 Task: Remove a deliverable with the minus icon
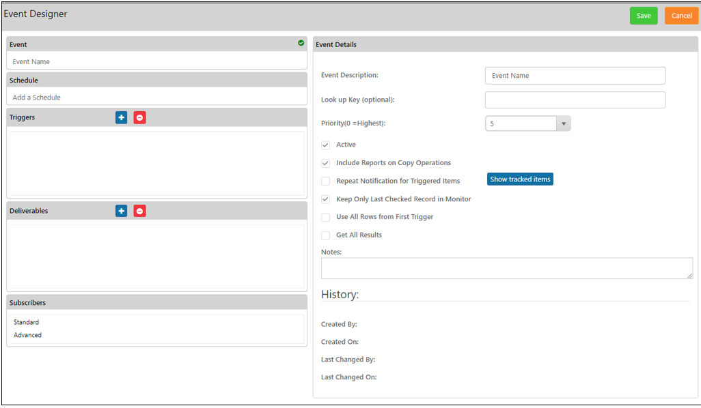pyautogui.click(x=139, y=211)
